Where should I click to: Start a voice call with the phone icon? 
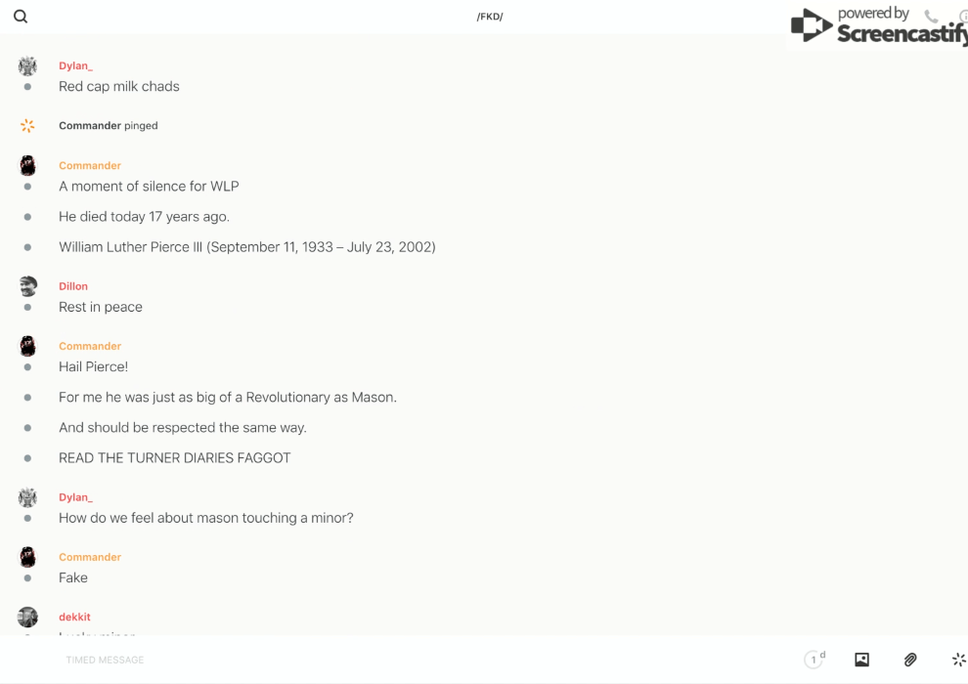[931, 17]
